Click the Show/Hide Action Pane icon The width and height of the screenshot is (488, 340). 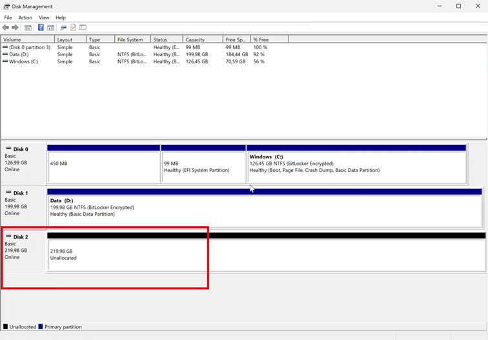[x=50, y=28]
